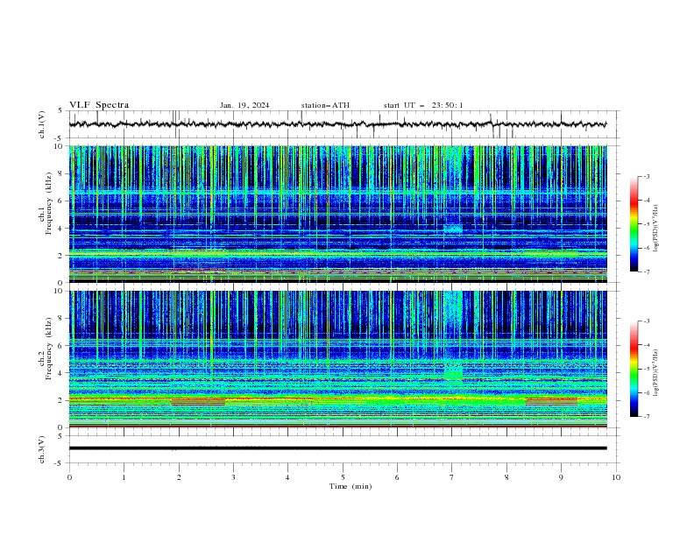Click the "-3" label on ch.2 color bar
Viewport: 694px width, 536px height.
(x=647, y=321)
